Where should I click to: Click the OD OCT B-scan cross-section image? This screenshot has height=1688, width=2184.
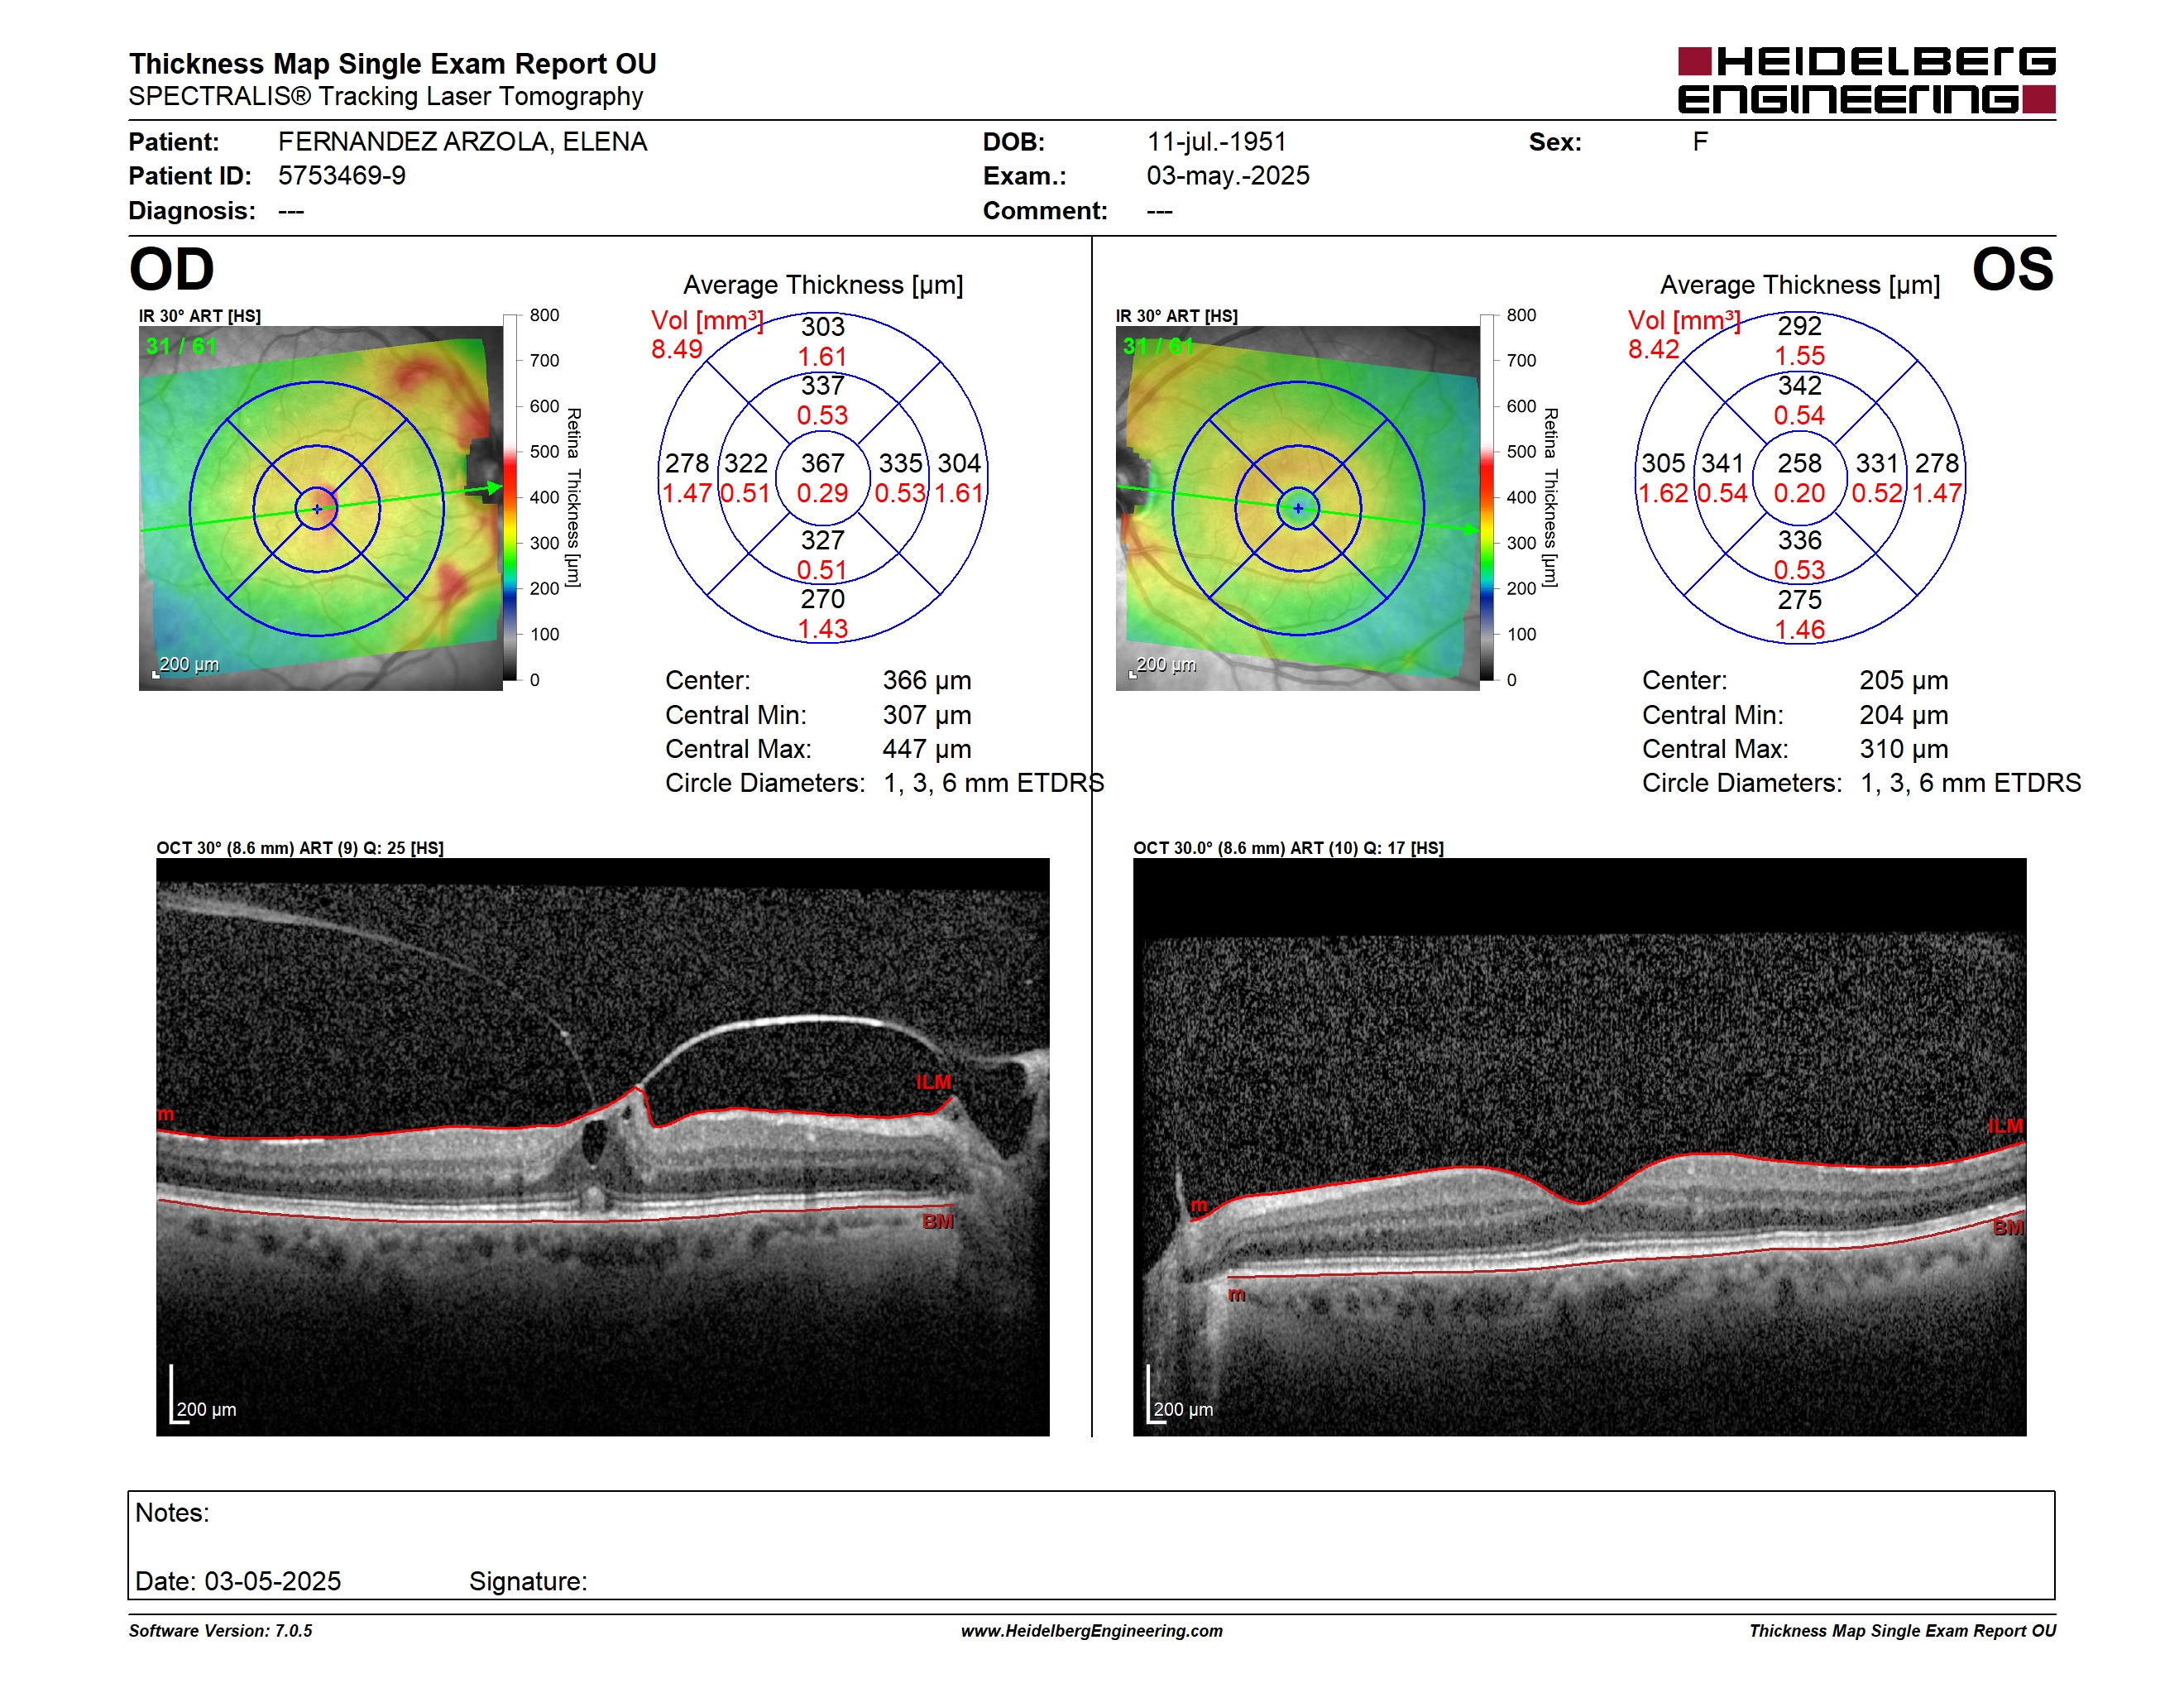click(x=603, y=1147)
